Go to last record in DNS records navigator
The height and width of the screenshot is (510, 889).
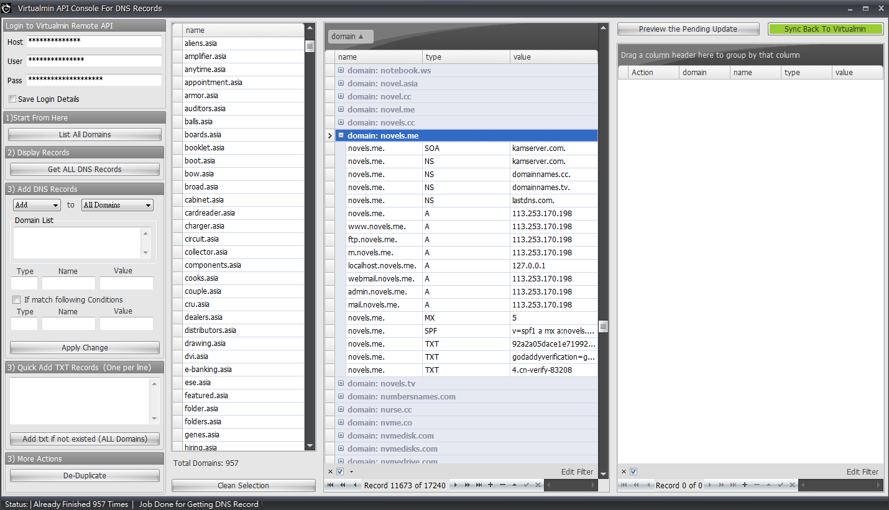[479, 485]
